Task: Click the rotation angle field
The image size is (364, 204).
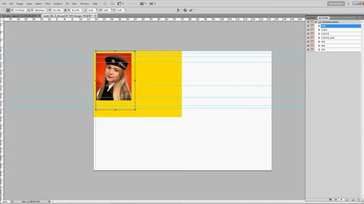Action: (91, 10)
